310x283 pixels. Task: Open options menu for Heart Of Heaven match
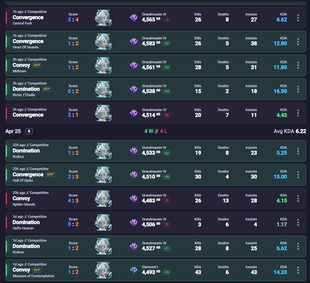pyautogui.click(x=298, y=42)
